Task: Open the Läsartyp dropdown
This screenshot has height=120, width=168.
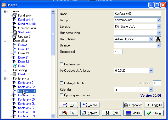Action: point(159,27)
